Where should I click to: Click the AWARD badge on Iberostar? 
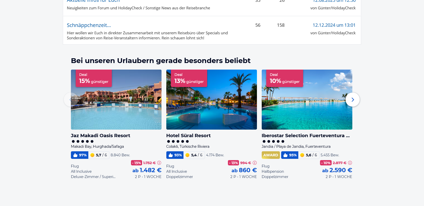(271, 155)
